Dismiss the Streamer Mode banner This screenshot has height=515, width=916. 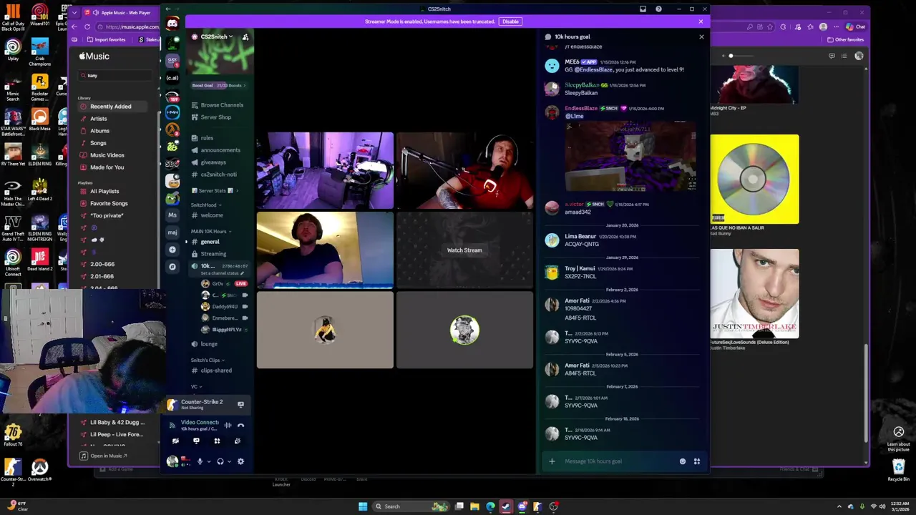(x=701, y=21)
